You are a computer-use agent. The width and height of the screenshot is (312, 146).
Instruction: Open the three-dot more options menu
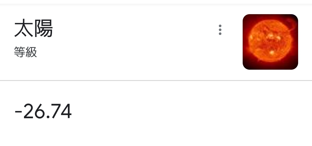(x=220, y=30)
